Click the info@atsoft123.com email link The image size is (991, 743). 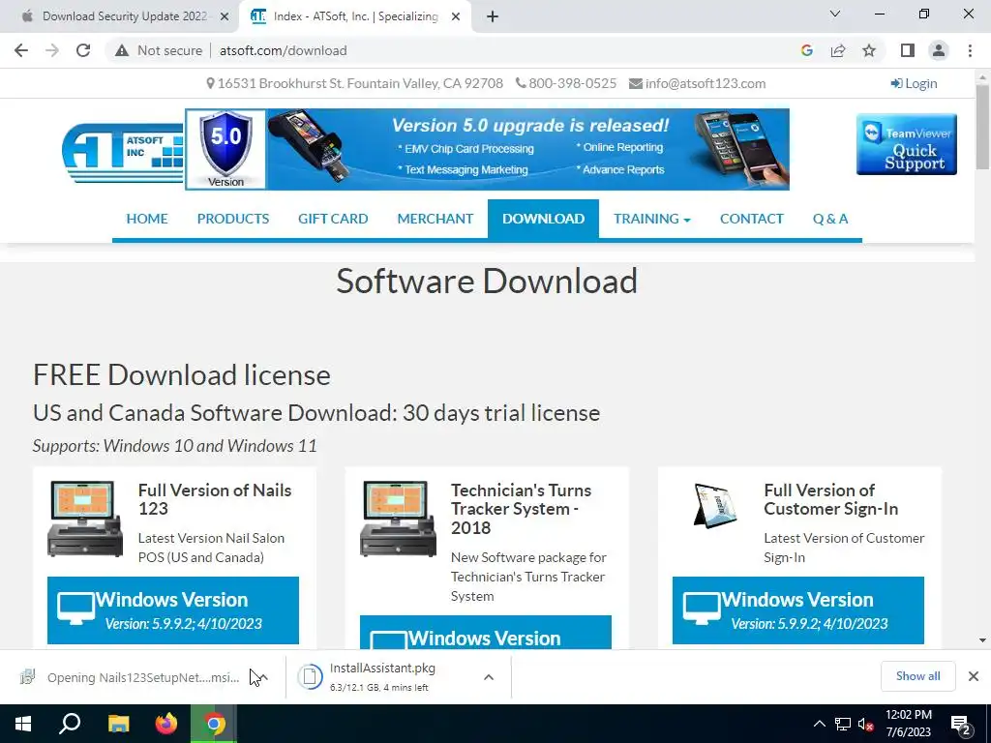[698, 83]
